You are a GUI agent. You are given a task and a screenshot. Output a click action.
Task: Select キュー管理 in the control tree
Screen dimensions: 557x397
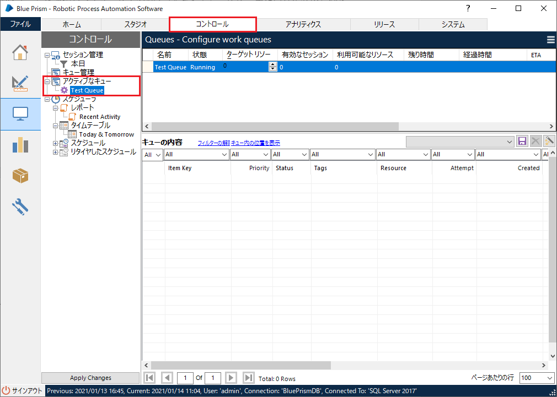tap(78, 73)
